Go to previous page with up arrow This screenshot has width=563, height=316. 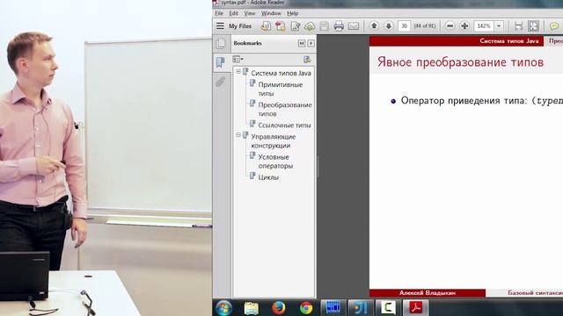point(374,25)
